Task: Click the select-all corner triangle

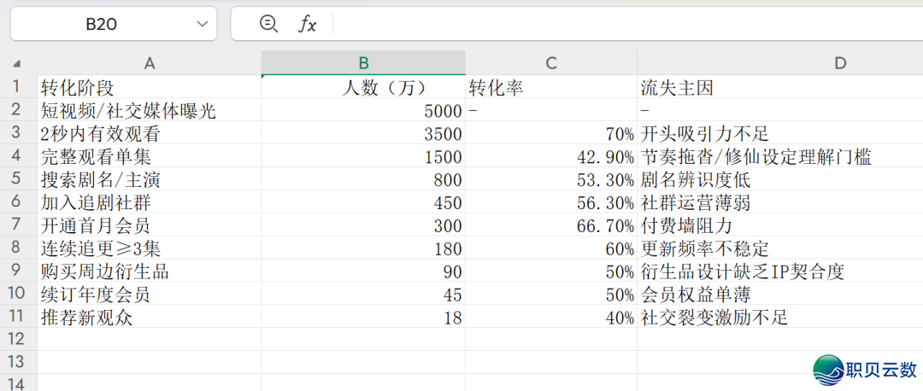Action: tap(17, 64)
